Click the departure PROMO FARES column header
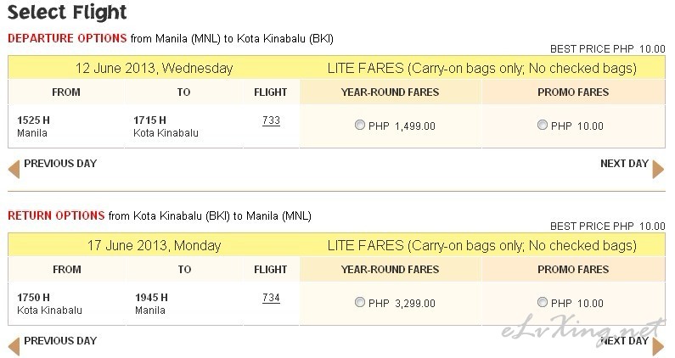The image size is (675, 358). pos(573,92)
